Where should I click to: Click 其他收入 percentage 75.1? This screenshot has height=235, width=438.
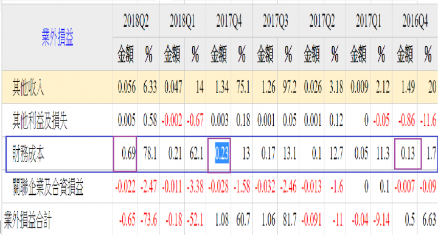click(x=243, y=87)
